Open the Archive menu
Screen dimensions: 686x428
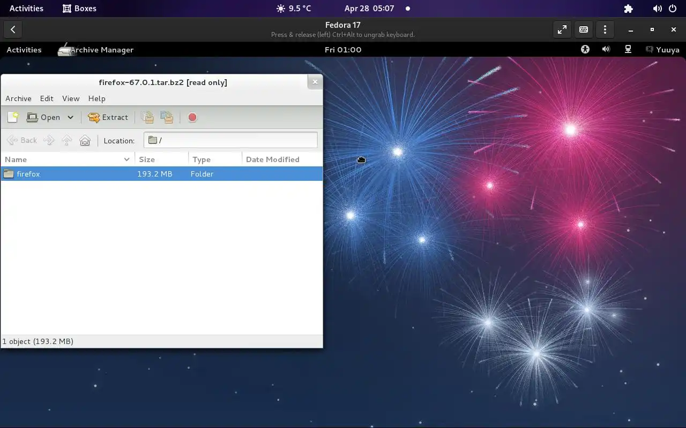pos(18,98)
